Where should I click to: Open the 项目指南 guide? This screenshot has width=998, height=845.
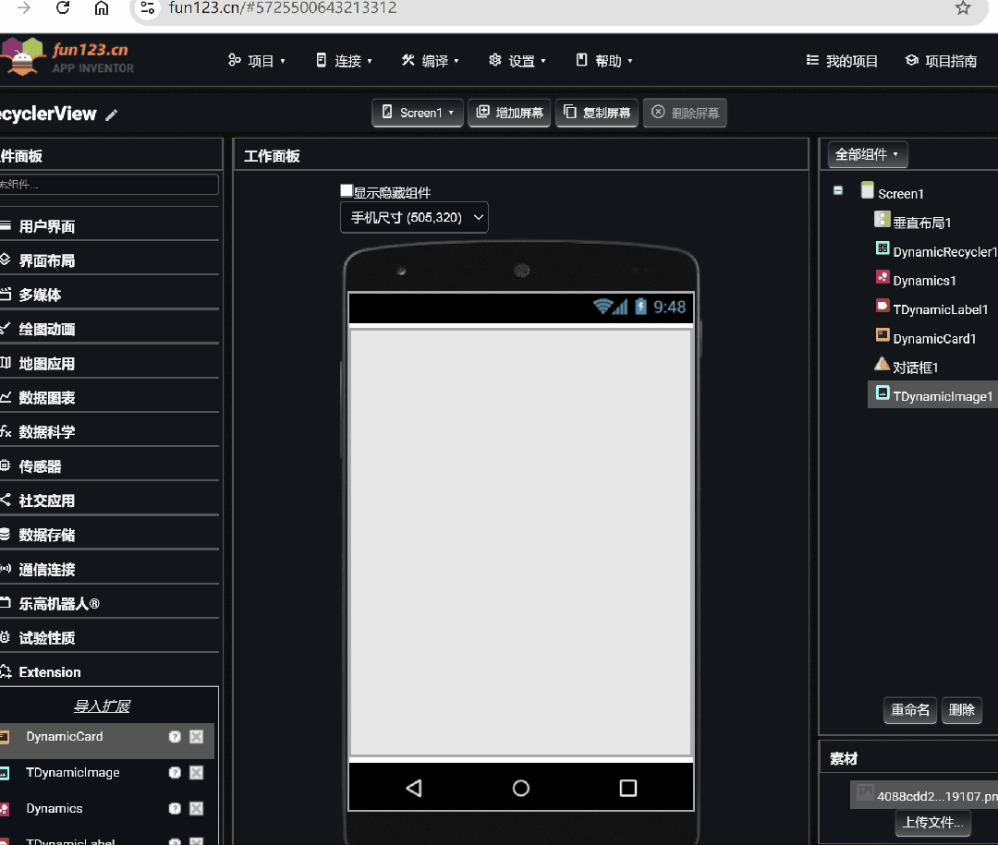pos(941,60)
